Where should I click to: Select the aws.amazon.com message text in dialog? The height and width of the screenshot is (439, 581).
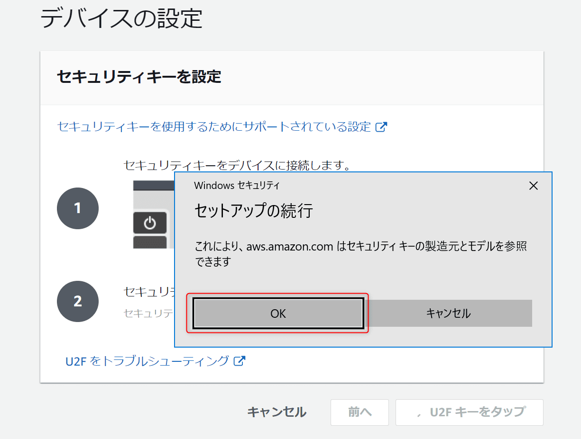361,254
